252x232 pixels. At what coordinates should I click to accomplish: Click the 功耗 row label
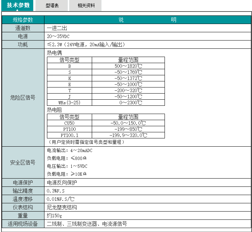(23, 44)
